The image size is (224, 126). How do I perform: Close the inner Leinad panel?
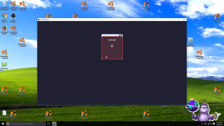pyautogui.click(x=120, y=35)
